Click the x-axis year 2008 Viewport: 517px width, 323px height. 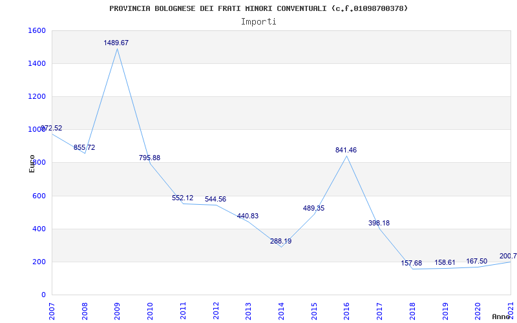tap(85, 311)
